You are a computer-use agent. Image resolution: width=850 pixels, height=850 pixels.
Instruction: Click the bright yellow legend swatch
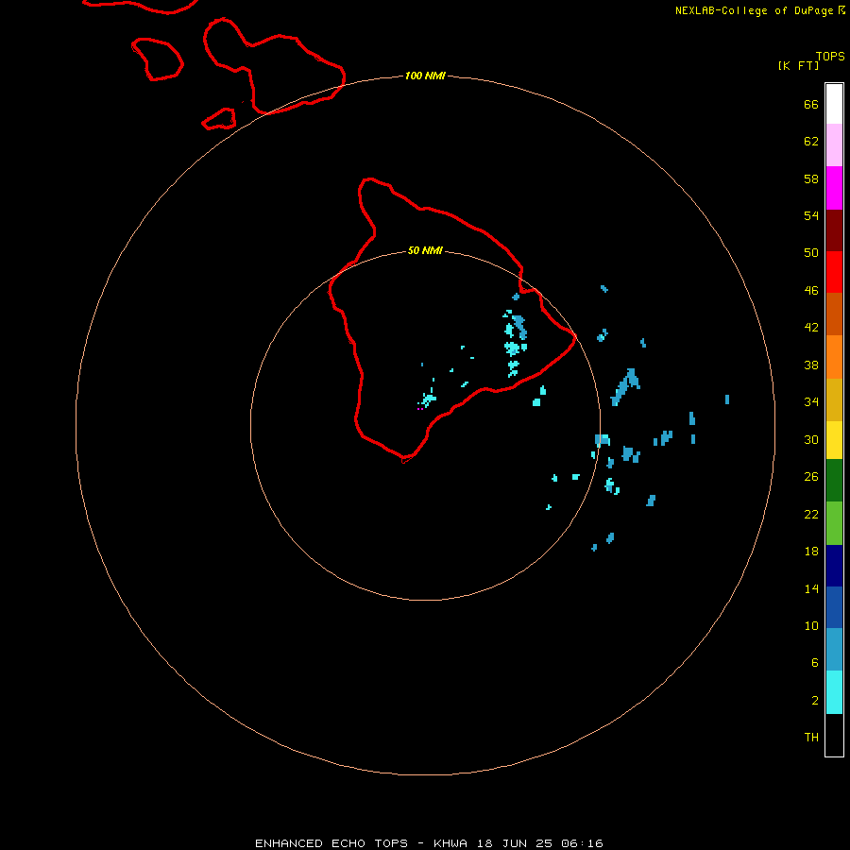[834, 439]
